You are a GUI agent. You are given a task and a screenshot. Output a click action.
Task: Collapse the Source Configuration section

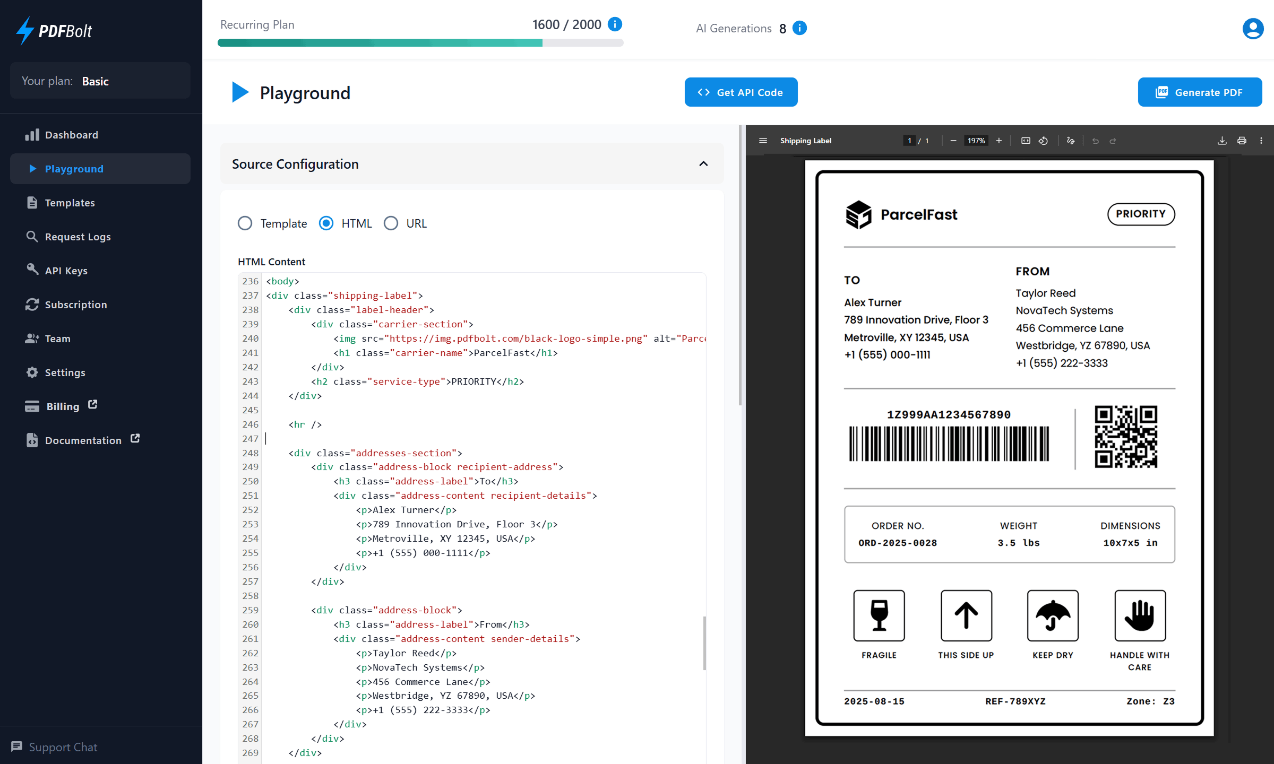(x=704, y=163)
